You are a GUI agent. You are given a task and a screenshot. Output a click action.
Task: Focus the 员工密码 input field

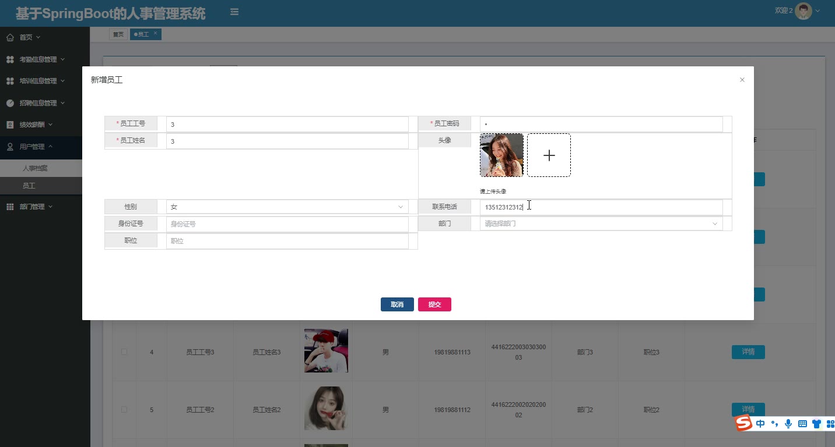click(601, 124)
